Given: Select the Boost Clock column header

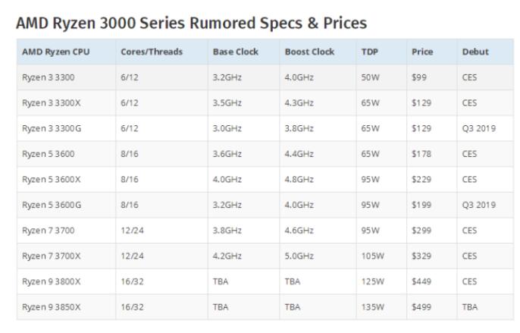Looking at the screenshot, I should click(309, 52).
